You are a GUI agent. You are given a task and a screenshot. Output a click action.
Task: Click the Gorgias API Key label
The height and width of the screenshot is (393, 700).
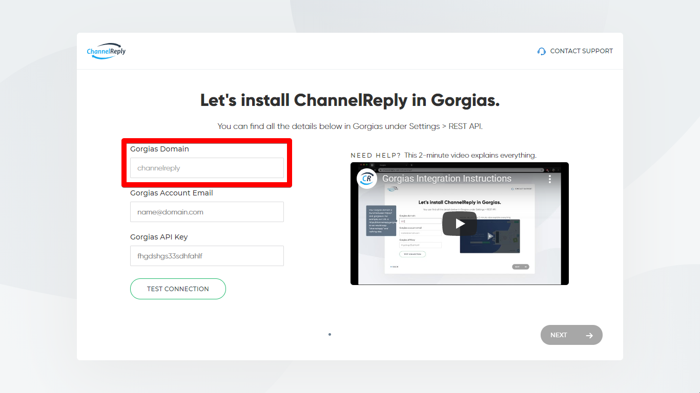[x=159, y=237]
